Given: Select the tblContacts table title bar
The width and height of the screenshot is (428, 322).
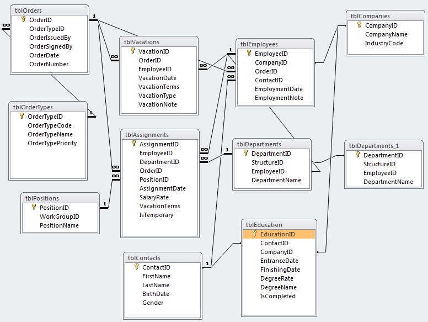Looking at the screenshot, I should click(x=163, y=258).
